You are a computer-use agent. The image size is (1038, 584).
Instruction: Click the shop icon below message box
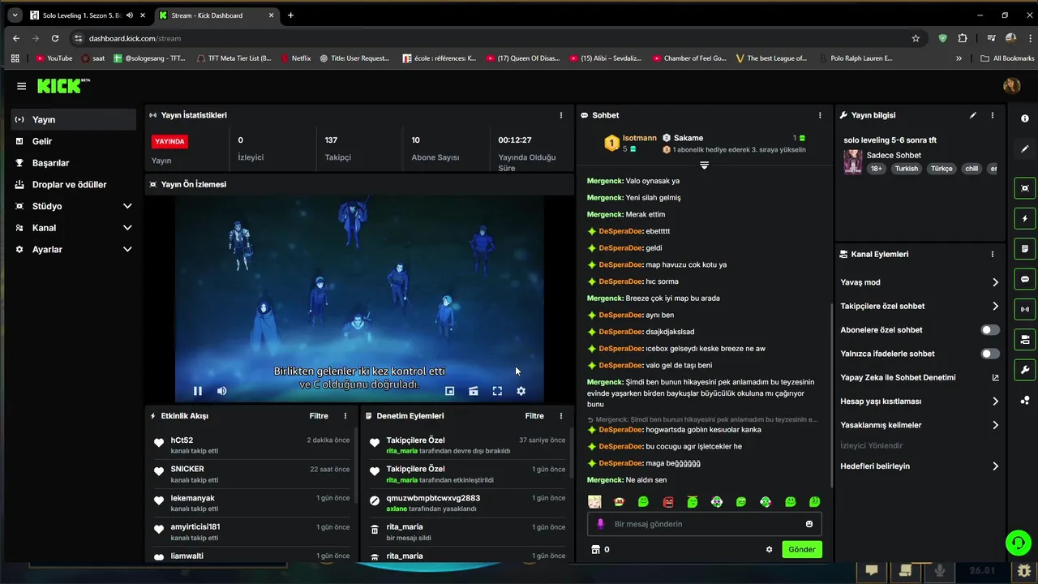595,549
